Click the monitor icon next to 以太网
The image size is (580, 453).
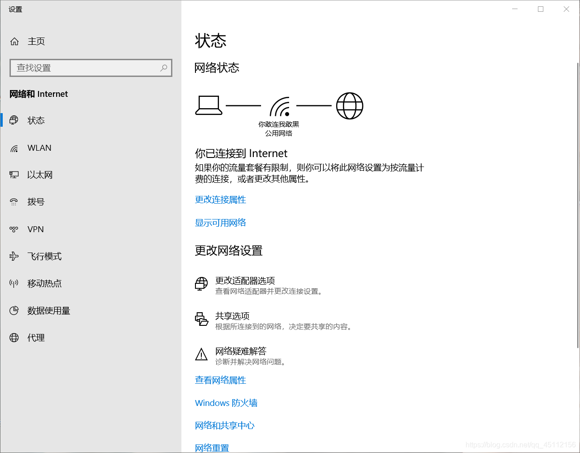[x=14, y=175]
